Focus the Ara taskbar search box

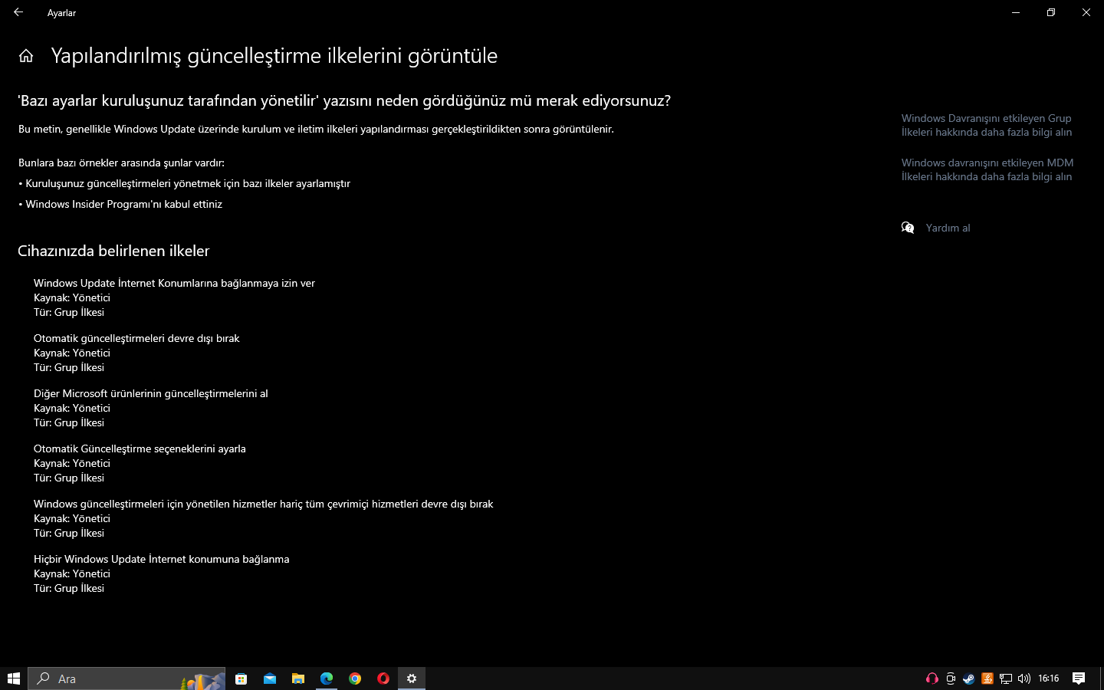[127, 678]
